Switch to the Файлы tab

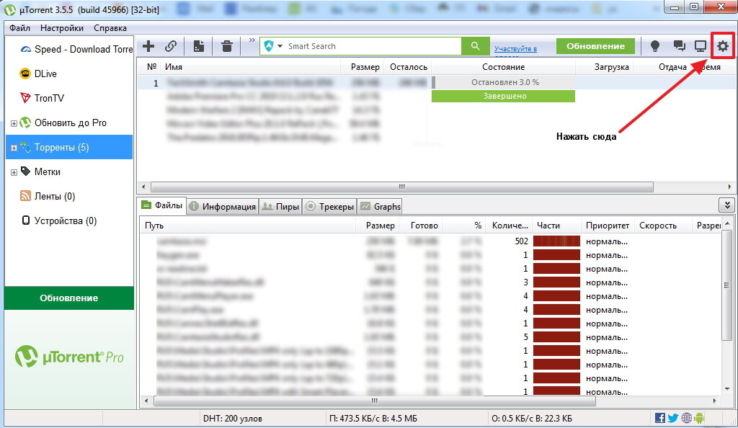coord(162,205)
